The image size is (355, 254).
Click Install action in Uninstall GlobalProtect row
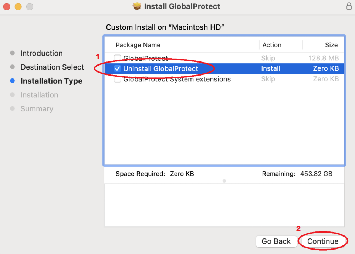[271, 68]
